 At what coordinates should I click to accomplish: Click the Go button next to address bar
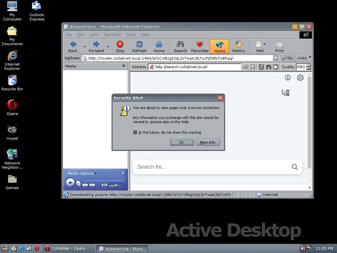click(x=287, y=58)
